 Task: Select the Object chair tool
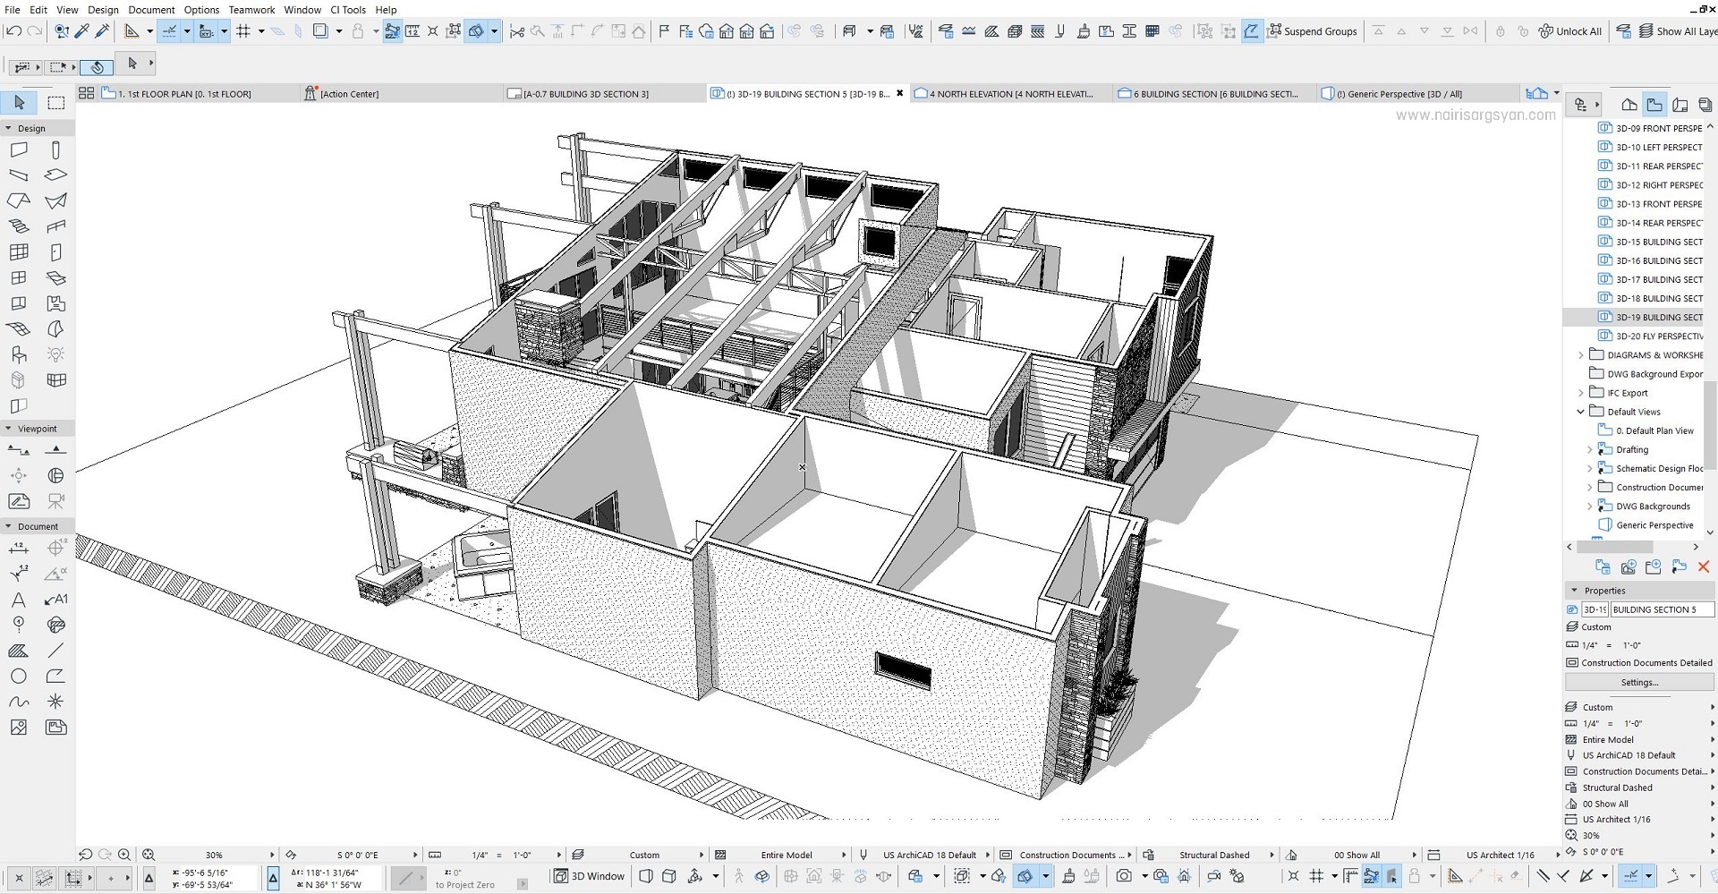(x=19, y=355)
